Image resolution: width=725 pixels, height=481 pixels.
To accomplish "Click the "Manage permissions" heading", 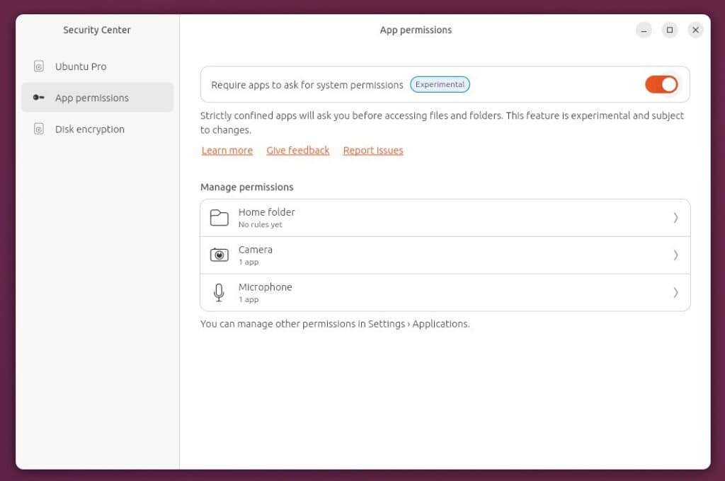I will click(247, 187).
